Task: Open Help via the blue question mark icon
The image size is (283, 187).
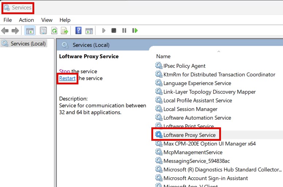Action: (78, 31)
